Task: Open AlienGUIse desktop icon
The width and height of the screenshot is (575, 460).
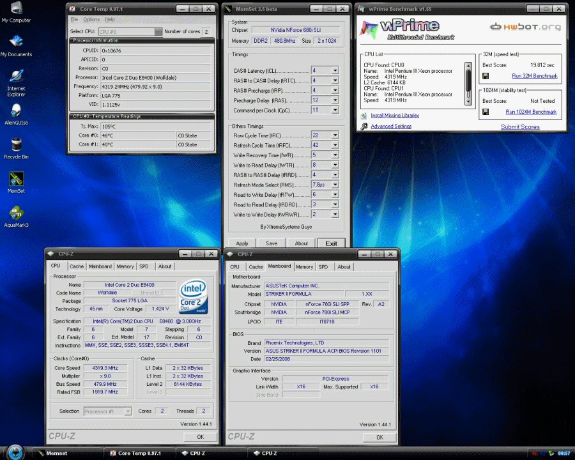Action: point(16,114)
